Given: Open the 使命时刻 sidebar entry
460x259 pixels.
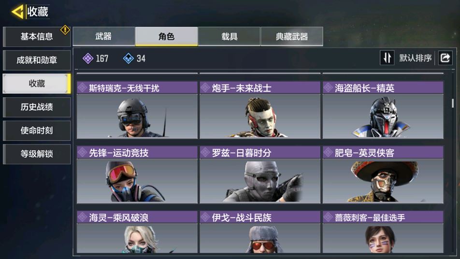Looking at the screenshot, I should click(x=37, y=130).
